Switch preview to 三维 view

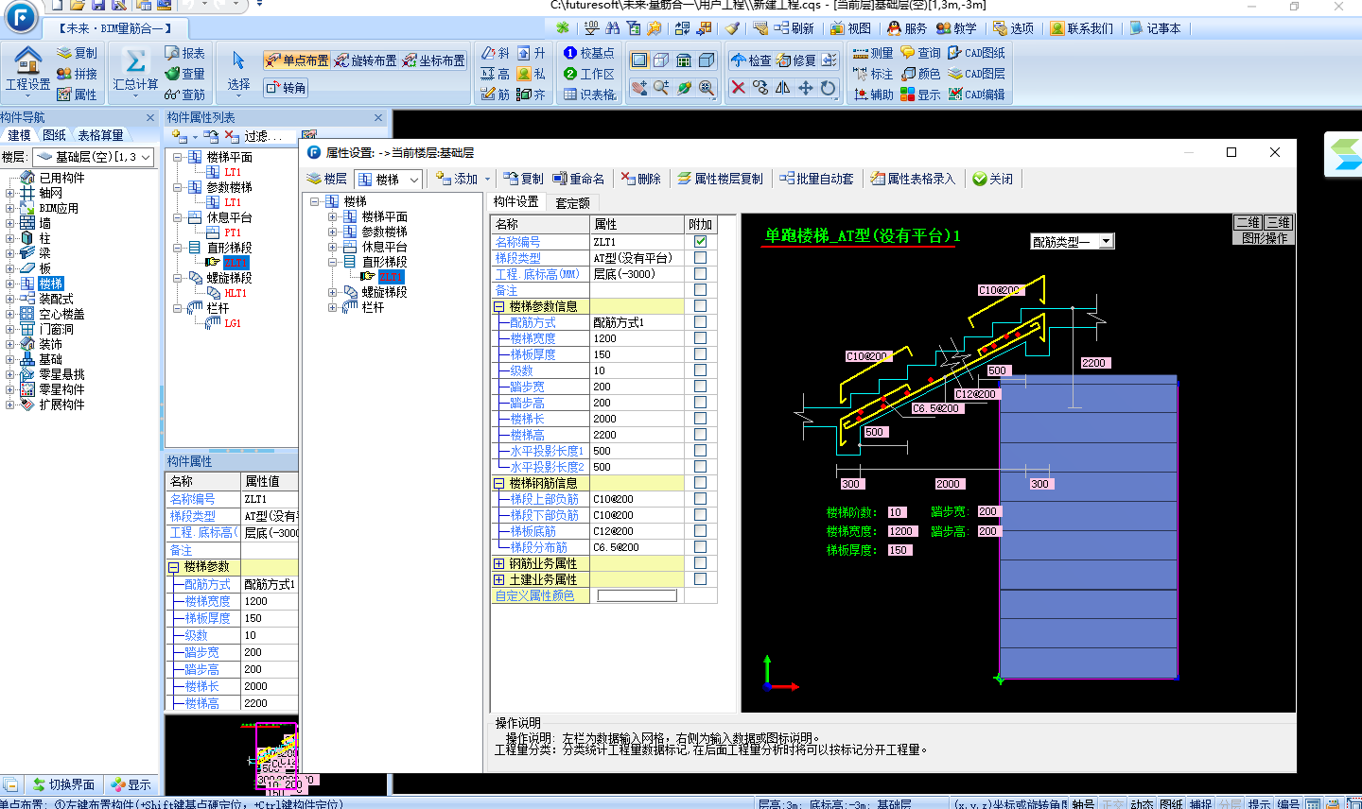(x=1278, y=222)
